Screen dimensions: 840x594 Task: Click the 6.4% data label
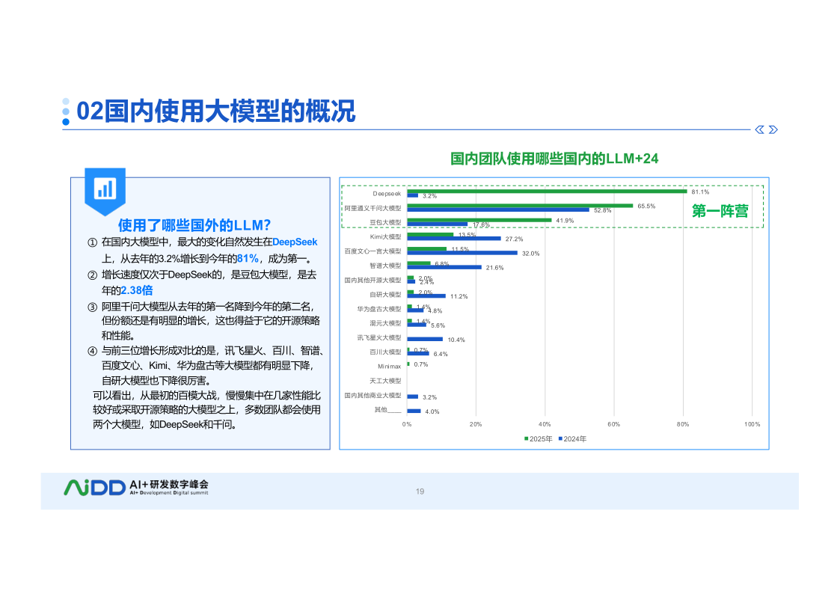pos(441,354)
